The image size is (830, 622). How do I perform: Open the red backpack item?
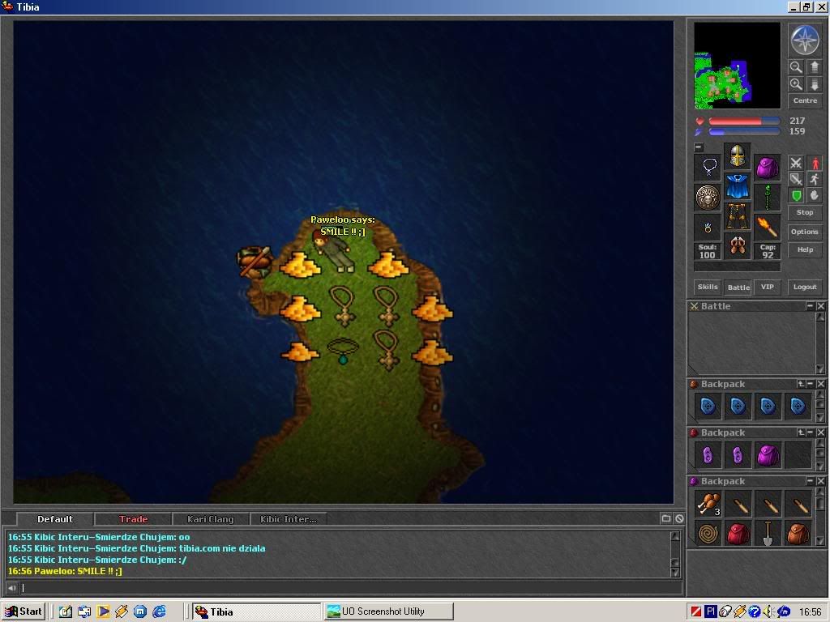pyautogui.click(x=738, y=533)
